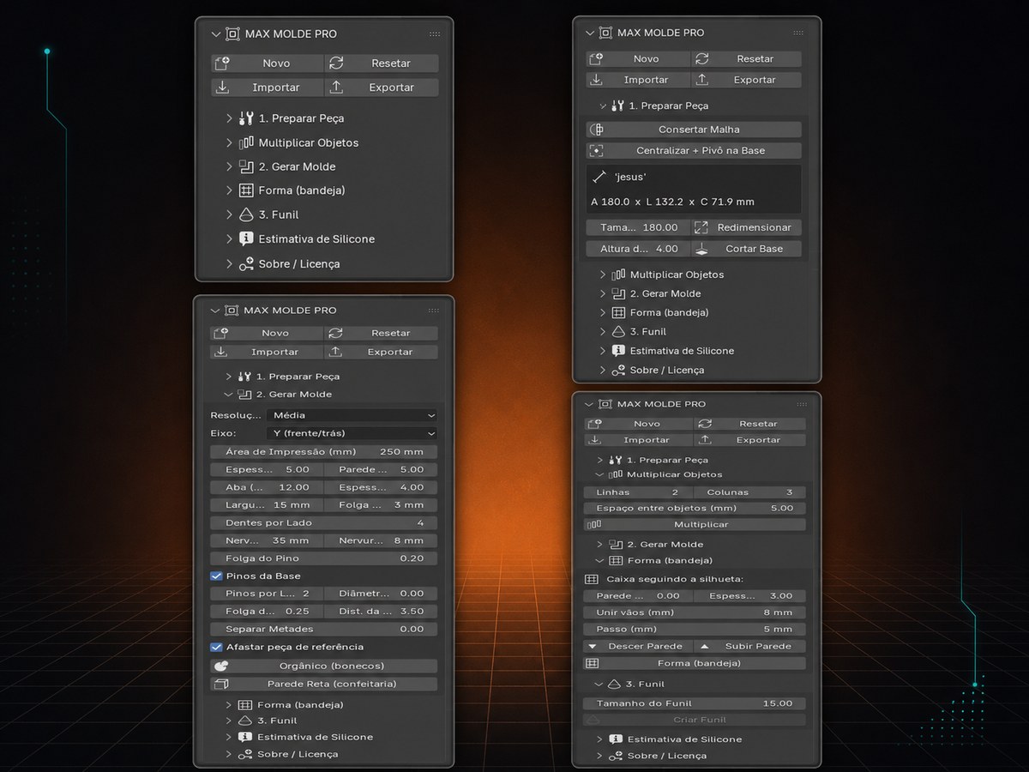Collapse the expanded 3. Funil section above Tamanho do Funil
Image resolution: width=1029 pixels, height=772 pixels.
(x=599, y=684)
